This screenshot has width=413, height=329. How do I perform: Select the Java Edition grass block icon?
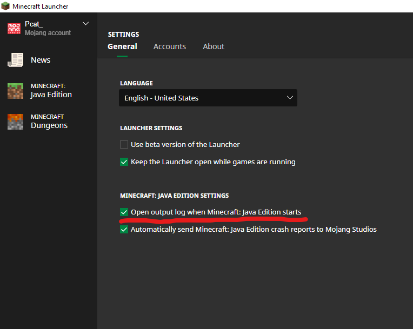click(x=15, y=91)
